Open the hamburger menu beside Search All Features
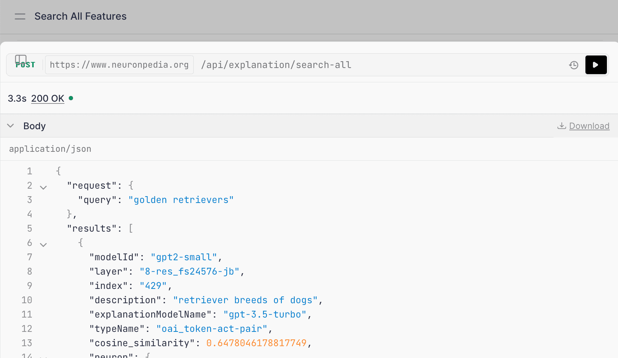Viewport: 618px width, 358px height. tap(20, 16)
